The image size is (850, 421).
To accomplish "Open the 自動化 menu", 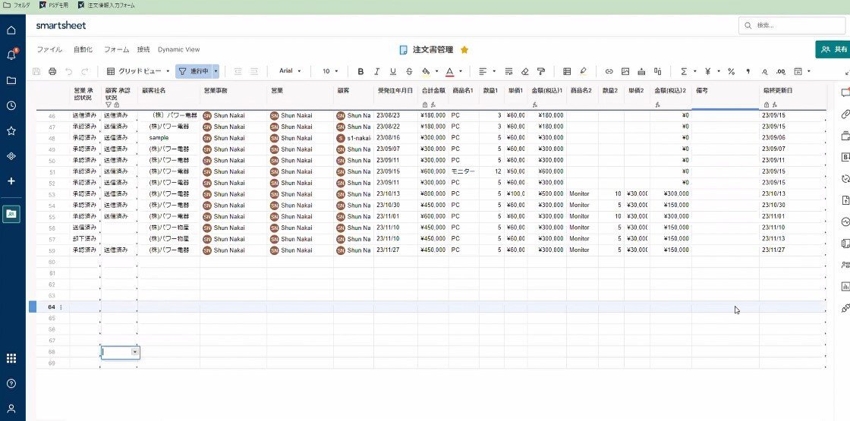I will coord(83,49).
